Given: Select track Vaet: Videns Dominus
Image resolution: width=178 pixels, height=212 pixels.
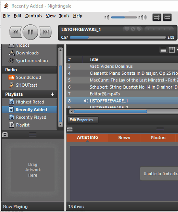Looking at the screenshot, I should pyautogui.click(x=122, y=66).
